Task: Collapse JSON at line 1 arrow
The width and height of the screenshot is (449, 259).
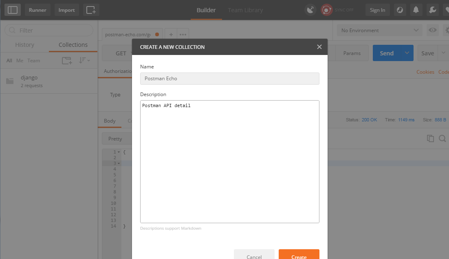Action: coord(119,152)
